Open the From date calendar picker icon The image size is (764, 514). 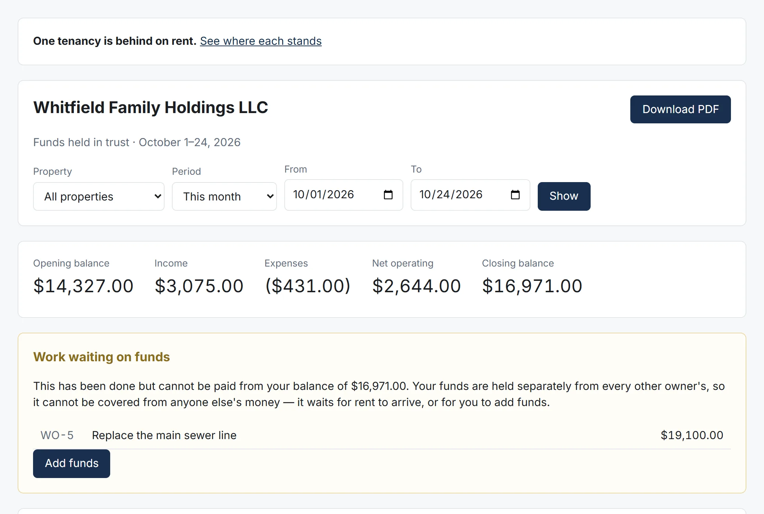point(388,195)
